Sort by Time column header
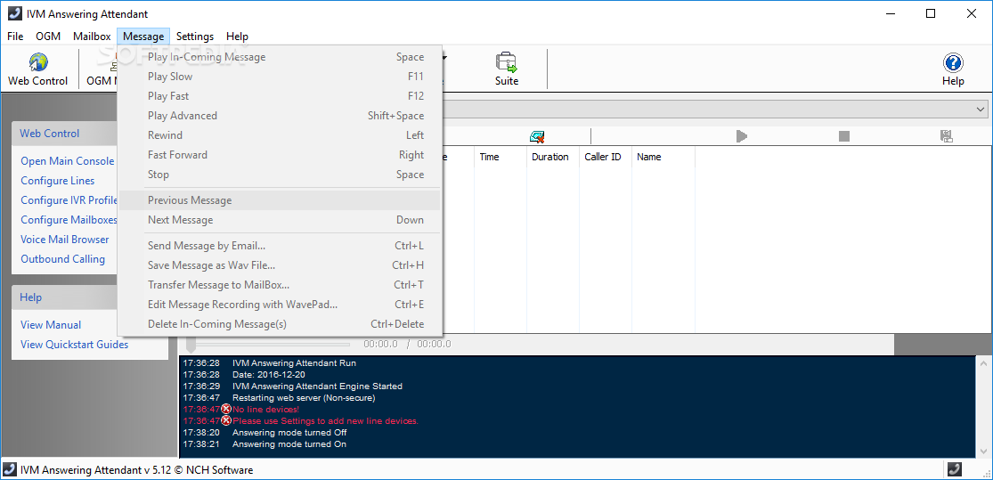Image resolution: width=993 pixels, height=480 pixels. [501, 157]
